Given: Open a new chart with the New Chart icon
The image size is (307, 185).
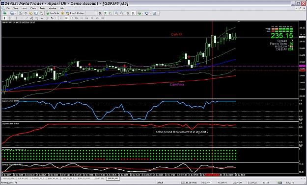Looking at the screenshot, I should coord(4,13).
